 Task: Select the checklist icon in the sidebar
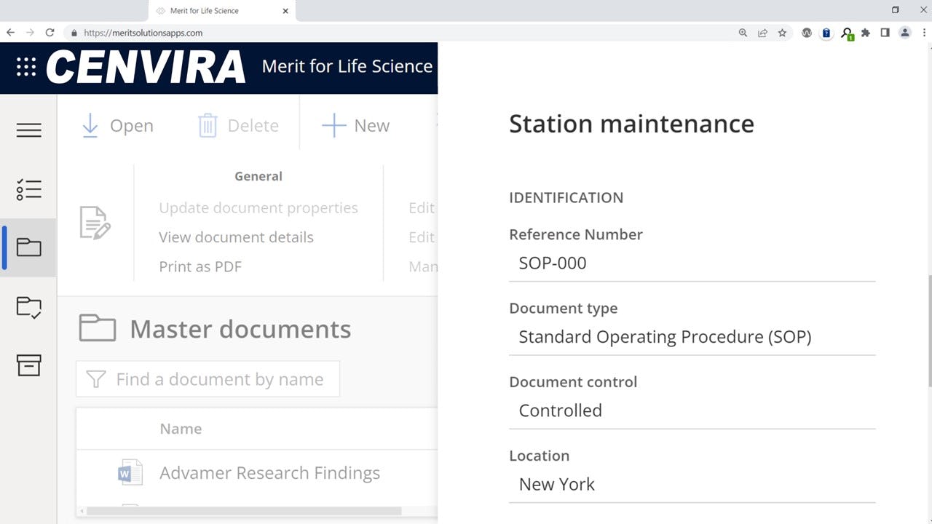click(x=28, y=189)
